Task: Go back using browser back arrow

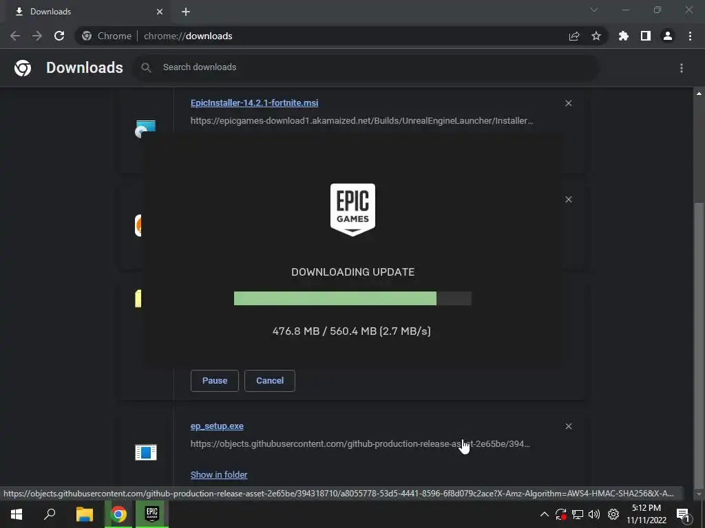Action: pyautogui.click(x=15, y=36)
